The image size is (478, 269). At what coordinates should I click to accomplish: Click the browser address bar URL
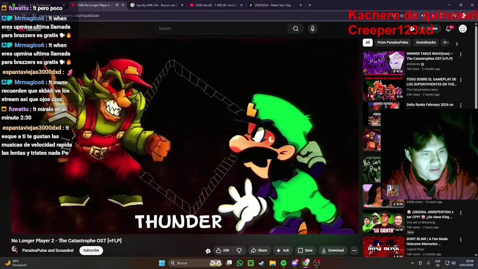(x=69, y=16)
